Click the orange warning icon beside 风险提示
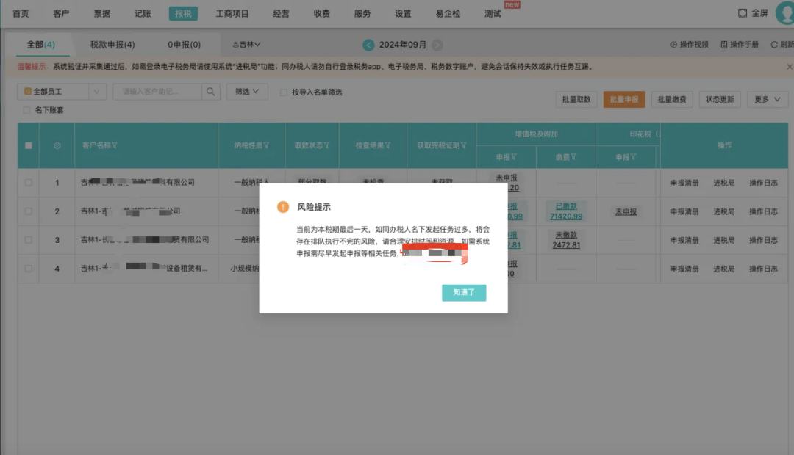The width and height of the screenshot is (794, 455). (x=283, y=207)
